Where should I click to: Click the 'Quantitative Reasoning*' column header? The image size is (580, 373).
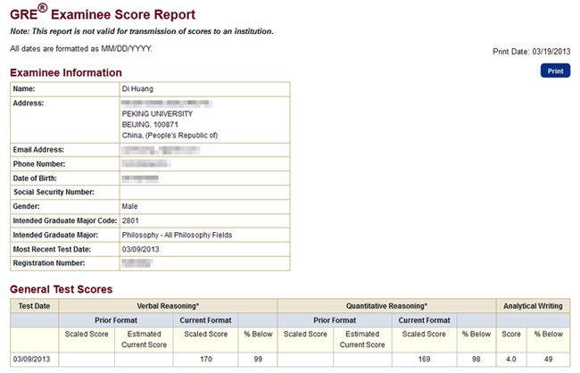pyautogui.click(x=386, y=306)
